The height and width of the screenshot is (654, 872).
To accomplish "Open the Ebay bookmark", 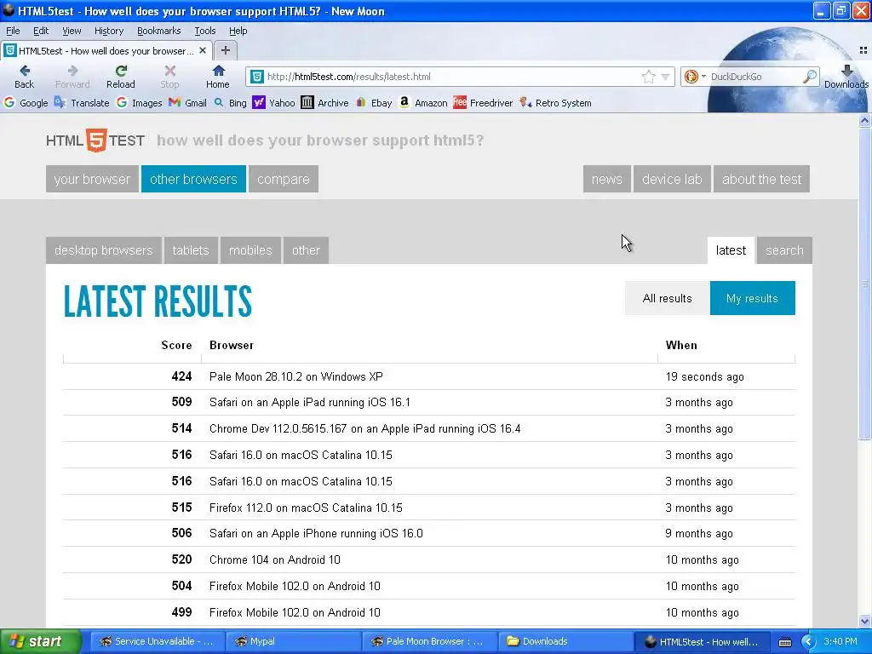I will [374, 103].
